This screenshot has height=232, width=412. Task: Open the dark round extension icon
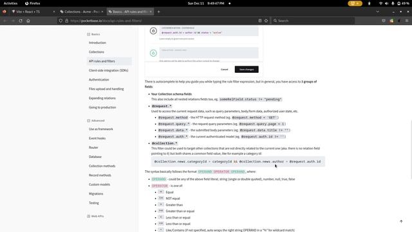399,21
